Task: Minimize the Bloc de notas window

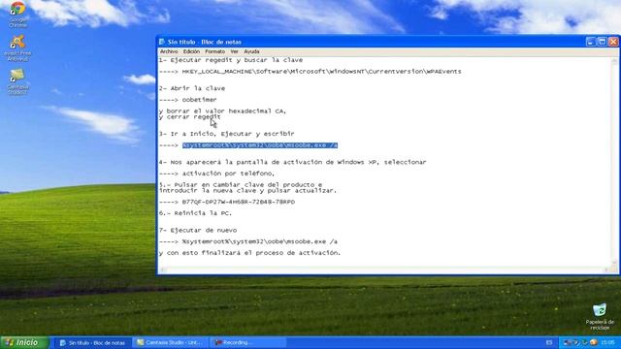Action: (x=591, y=42)
